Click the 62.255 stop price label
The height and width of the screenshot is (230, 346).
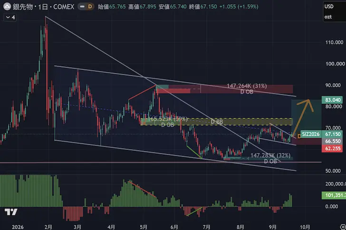click(333, 149)
